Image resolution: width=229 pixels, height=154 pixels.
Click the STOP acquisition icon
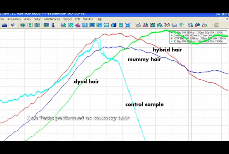217,25
